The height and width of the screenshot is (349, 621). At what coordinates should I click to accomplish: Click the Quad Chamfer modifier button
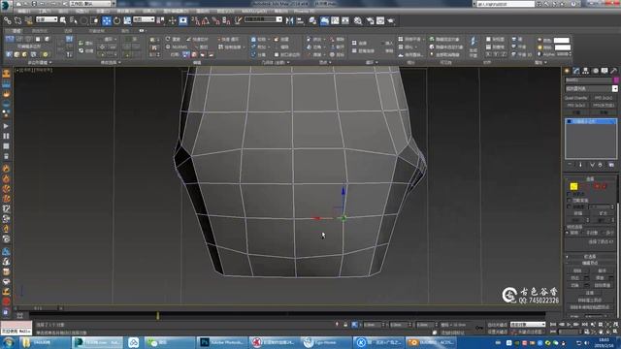(x=576, y=98)
